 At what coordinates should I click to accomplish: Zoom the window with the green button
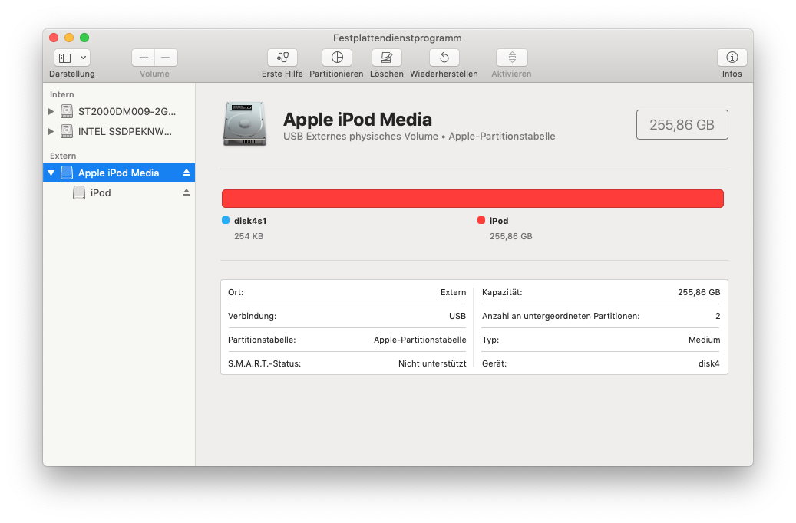click(84, 38)
